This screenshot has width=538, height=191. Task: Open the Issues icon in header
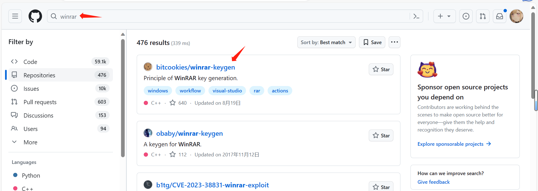(466, 16)
